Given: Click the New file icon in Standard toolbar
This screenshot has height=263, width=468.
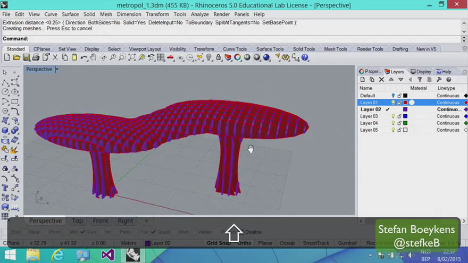Looking at the screenshot, I should [x=7, y=57].
